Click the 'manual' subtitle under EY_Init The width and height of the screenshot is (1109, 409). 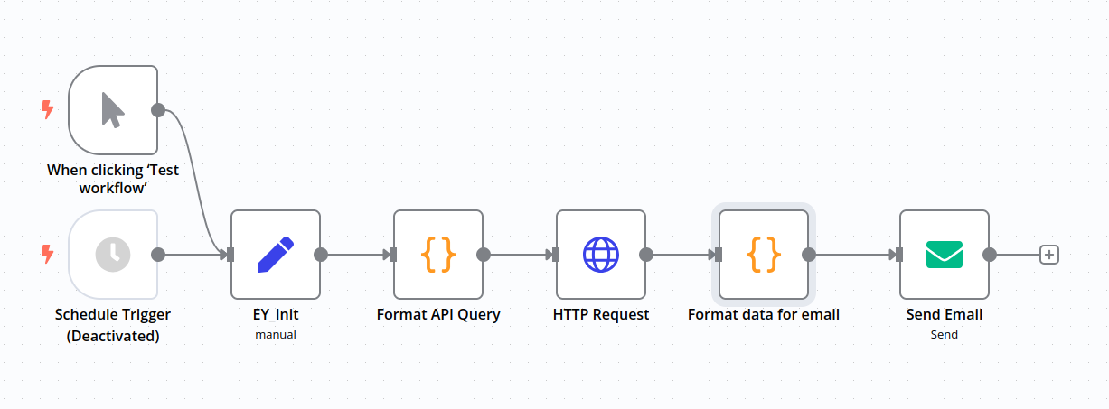coord(276,334)
